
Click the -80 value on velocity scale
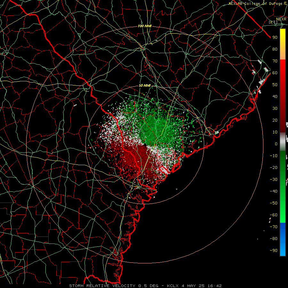(x=274, y=239)
